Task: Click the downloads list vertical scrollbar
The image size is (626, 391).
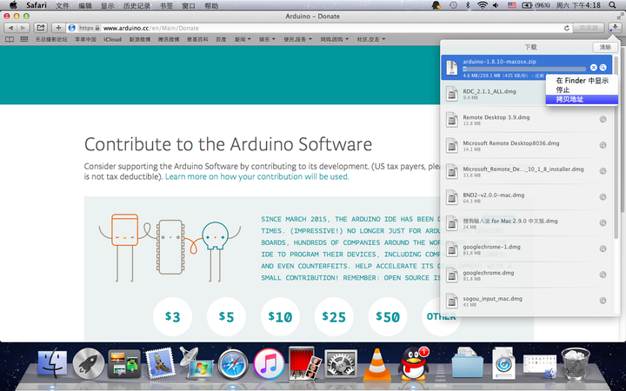Action: click(x=616, y=148)
